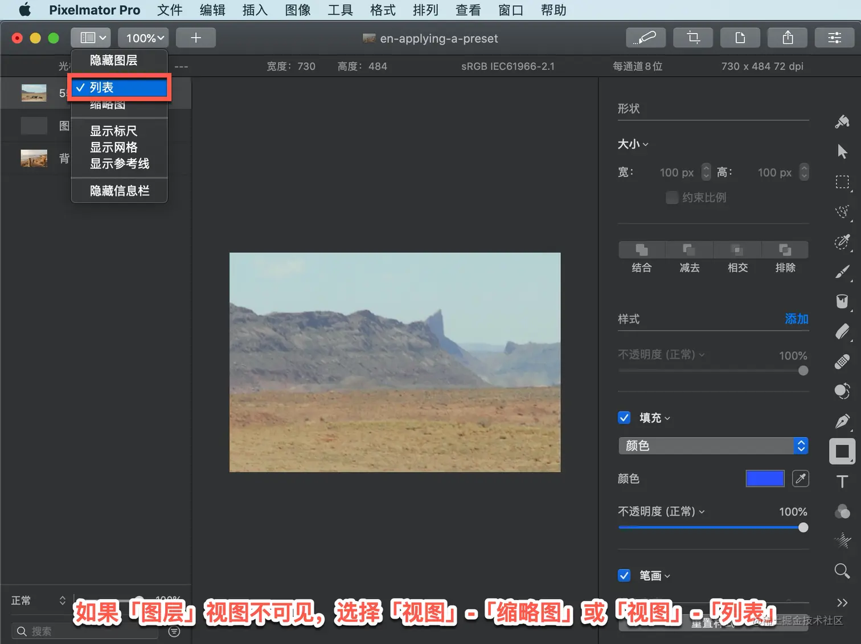861x644 pixels.
Task: Open the view sidebar dropdown button
Action: pos(92,38)
